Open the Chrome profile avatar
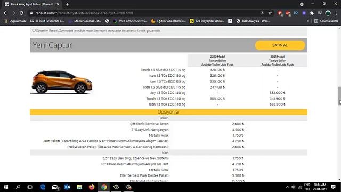341x192 pixels. point(328,13)
